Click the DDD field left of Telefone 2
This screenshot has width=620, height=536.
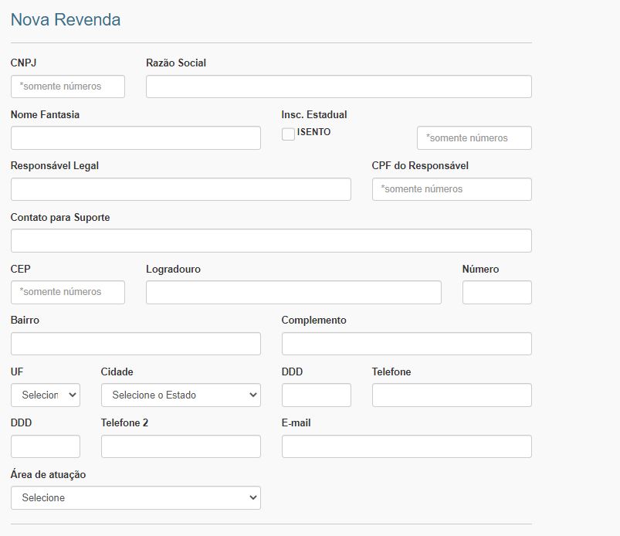click(x=46, y=446)
